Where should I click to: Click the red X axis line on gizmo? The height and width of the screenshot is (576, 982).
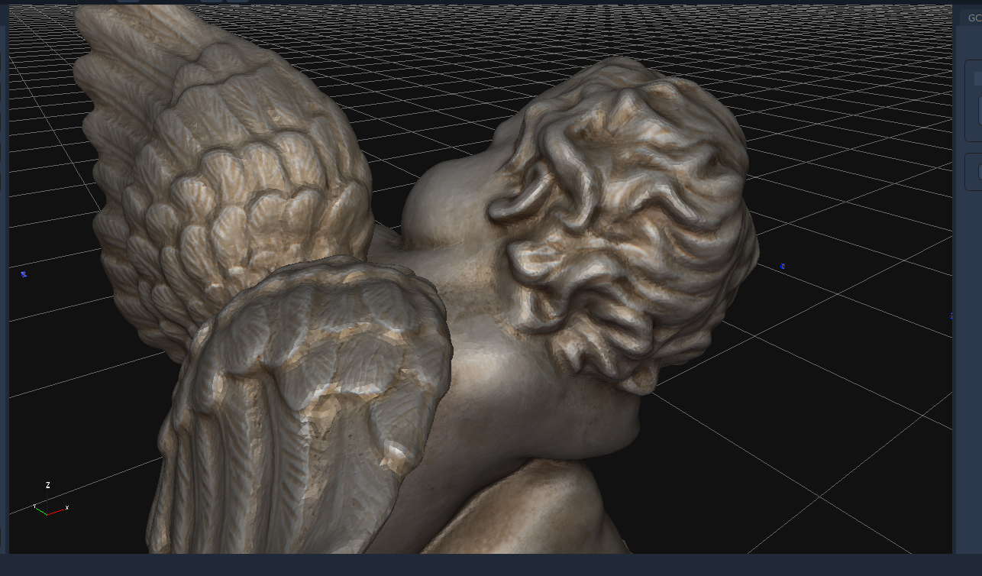56,511
